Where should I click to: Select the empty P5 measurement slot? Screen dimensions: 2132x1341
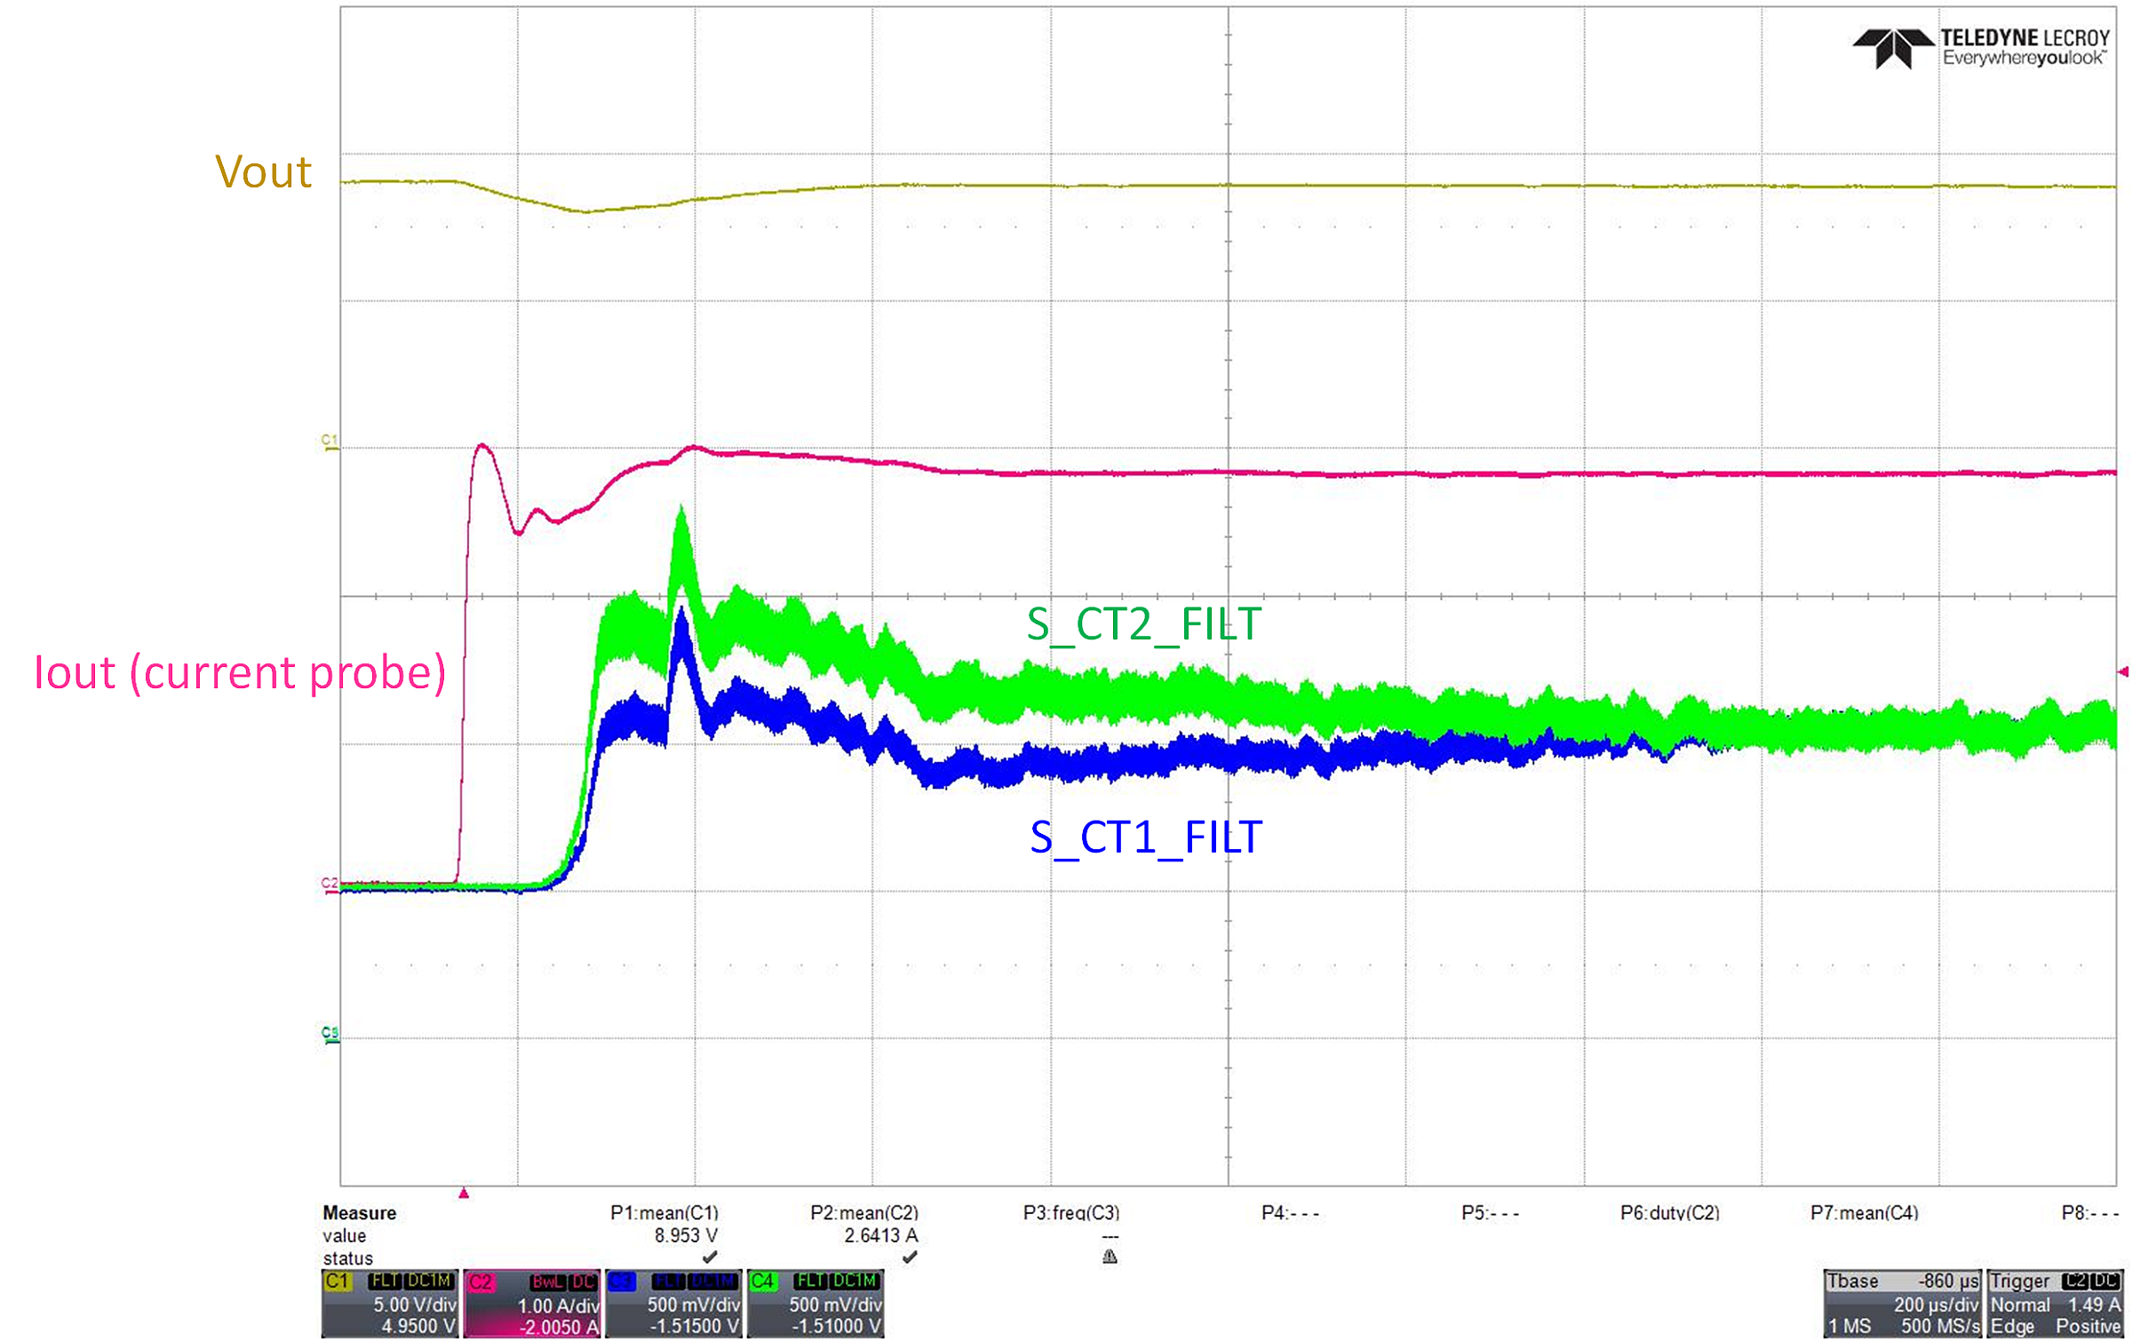point(1490,1212)
